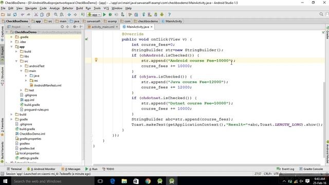
Task: Select AndroidManifest.xml in project tree
Action: [x=46, y=85]
